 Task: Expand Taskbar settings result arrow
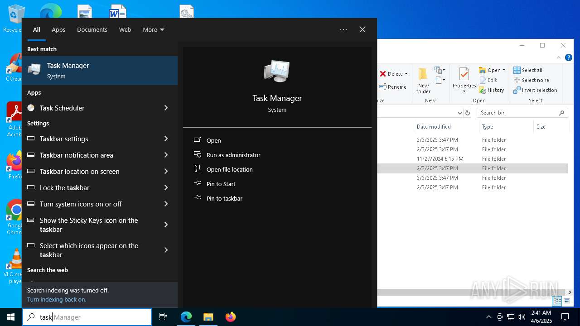point(166,139)
